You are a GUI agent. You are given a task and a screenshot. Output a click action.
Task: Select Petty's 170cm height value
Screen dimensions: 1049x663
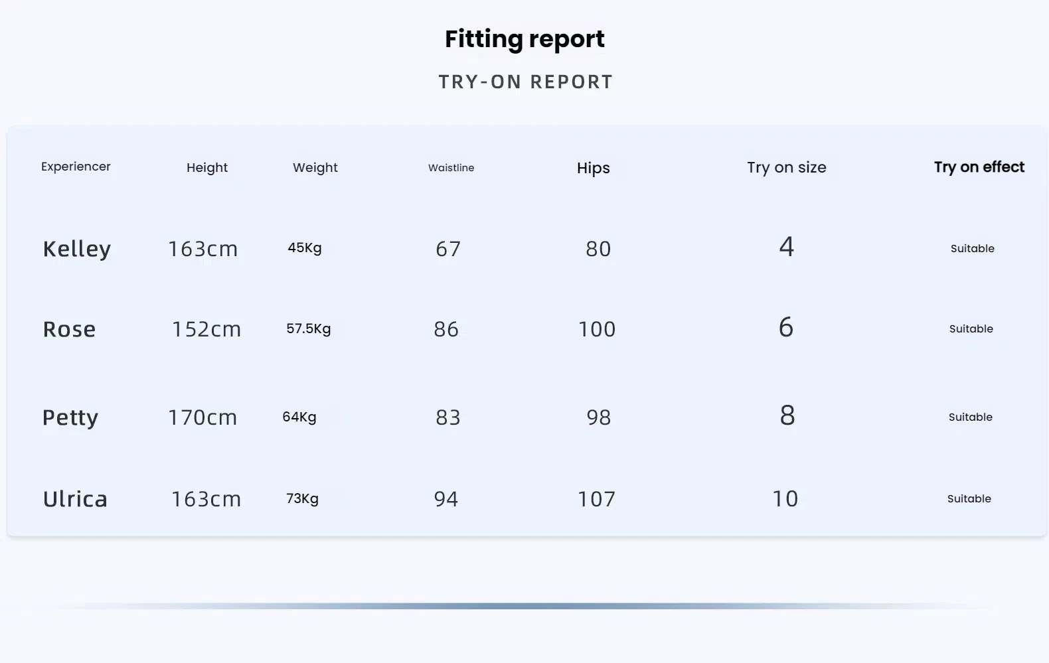point(202,417)
